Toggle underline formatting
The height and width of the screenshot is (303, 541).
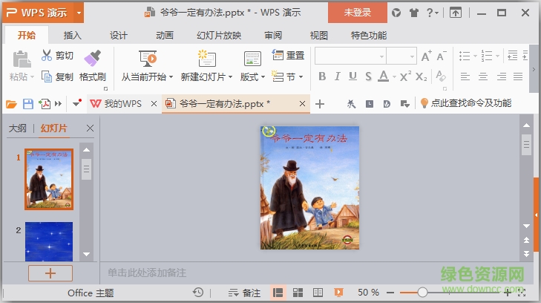coord(353,76)
